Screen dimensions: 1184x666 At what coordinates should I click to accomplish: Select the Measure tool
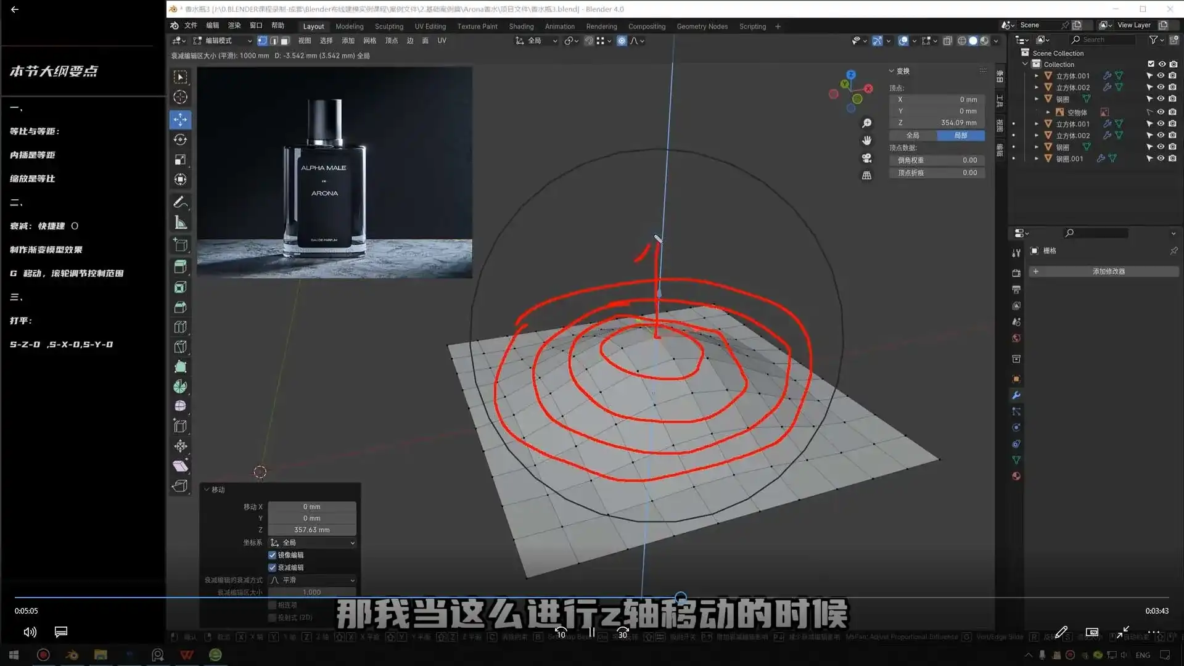(x=180, y=222)
